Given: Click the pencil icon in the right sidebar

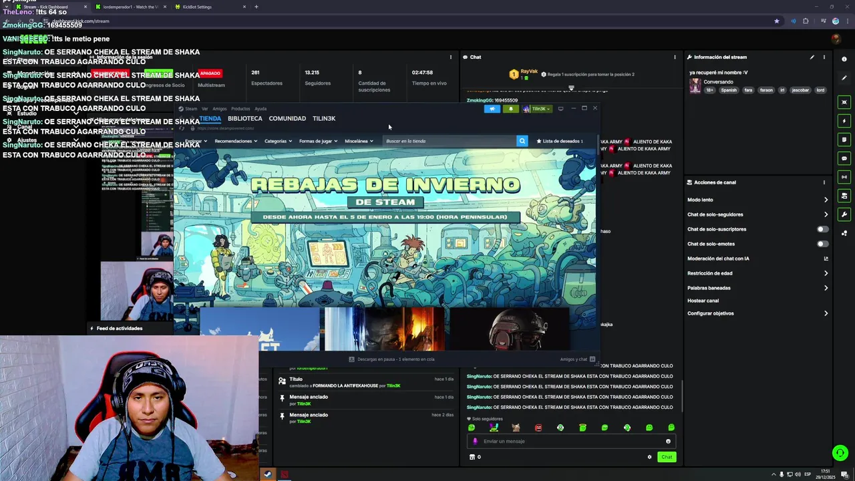Looking at the screenshot, I should [x=844, y=78].
